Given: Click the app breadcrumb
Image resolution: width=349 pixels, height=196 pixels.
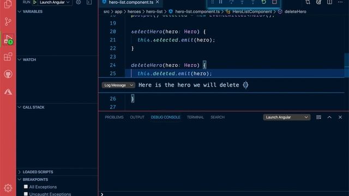Looking at the screenshot, I should click(118, 11).
